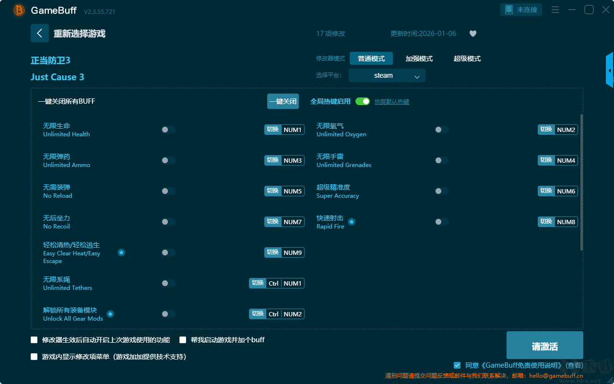614x384 pixels.
Task: Toggle Unlock All Gear Mods switch
Action: (x=168, y=314)
